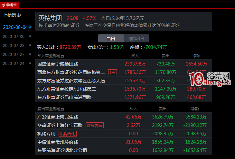Click the 买入营业部前五 table header
The width and height of the screenshot is (235, 159).
(x=51, y=56)
